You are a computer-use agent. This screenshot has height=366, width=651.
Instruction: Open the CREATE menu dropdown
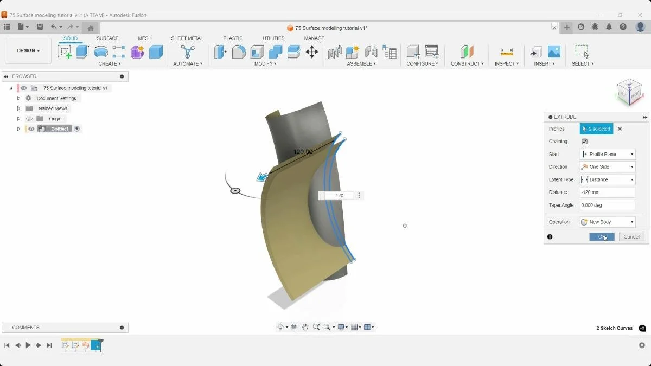pos(110,64)
